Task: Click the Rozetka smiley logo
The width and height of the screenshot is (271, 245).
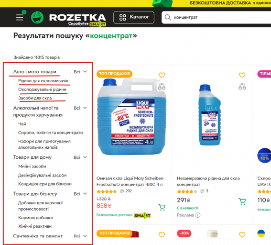Action: tap(37, 17)
